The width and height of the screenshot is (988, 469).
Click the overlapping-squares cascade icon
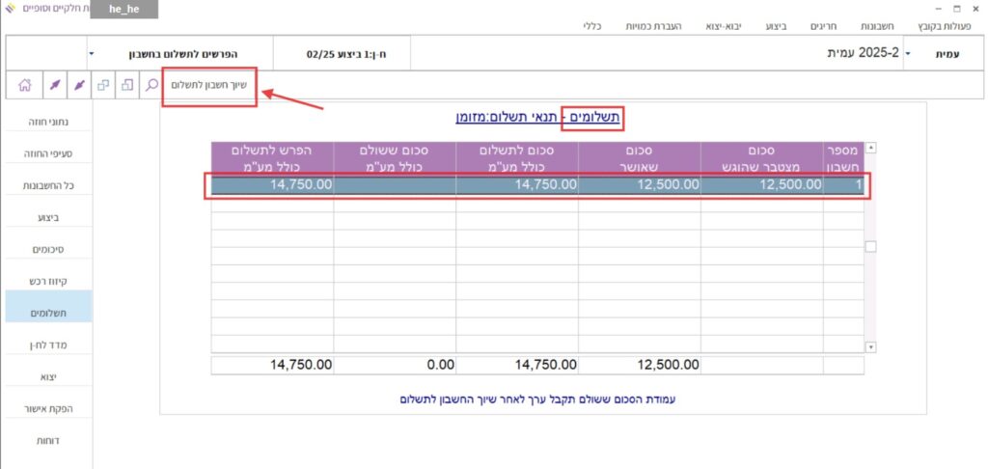pyautogui.click(x=103, y=85)
